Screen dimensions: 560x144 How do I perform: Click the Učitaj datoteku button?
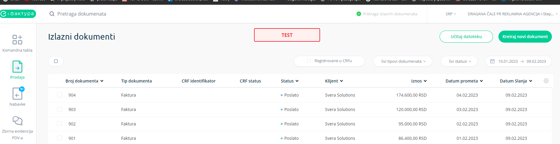click(x=466, y=37)
